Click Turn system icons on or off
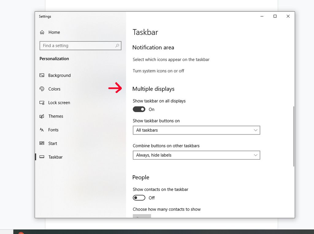The width and height of the screenshot is (314, 234). 158,71
